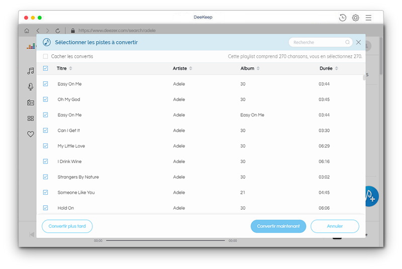The image size is (402, 269).
Task: Click the track list scrollbar thumb
Action: click(x=364, y=78)
